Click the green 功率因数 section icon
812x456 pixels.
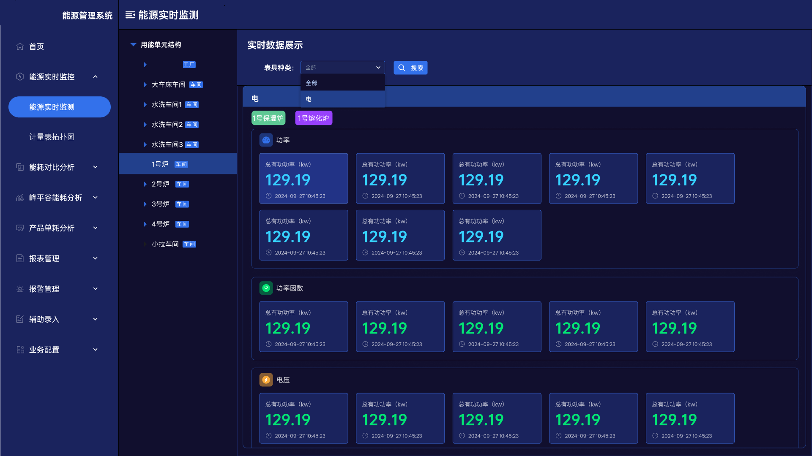(266, 288)
